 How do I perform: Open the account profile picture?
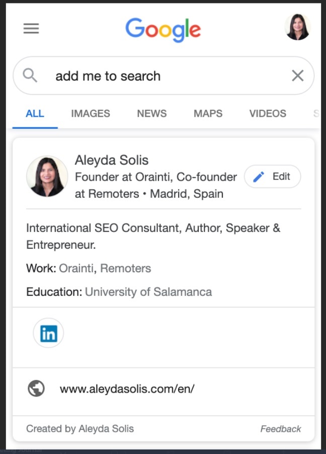pos(297,27)
